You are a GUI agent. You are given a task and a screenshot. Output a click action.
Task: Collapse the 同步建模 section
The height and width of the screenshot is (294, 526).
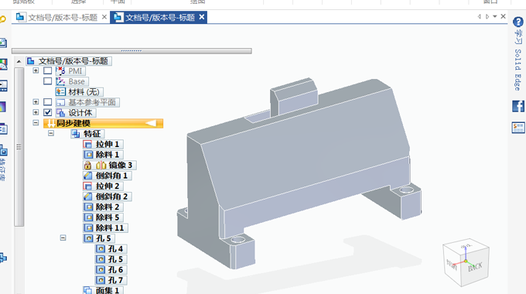[x=36, y=122]
